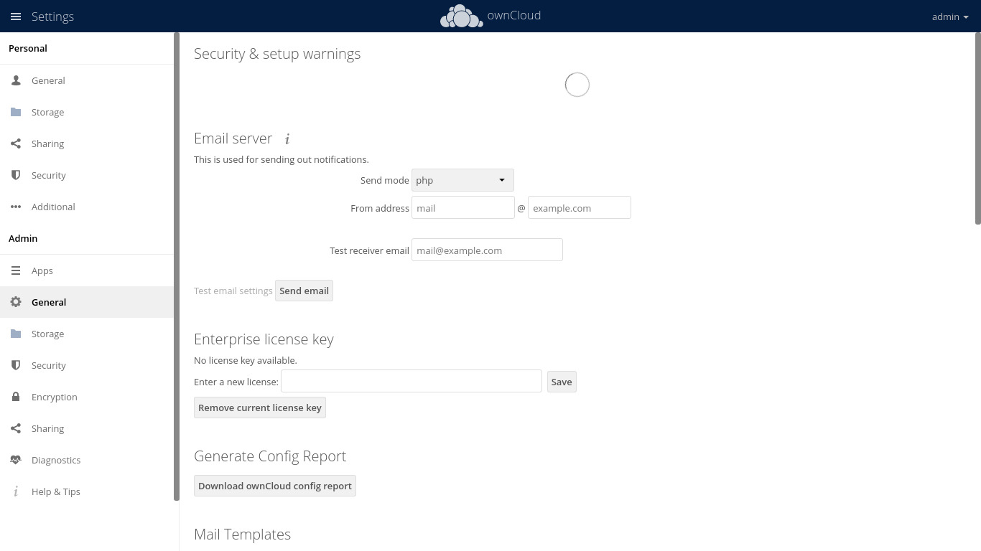Open the hamburger menu next to Settings
The height and width of the screenshot is (551, 981).
[x=16, y=17]
